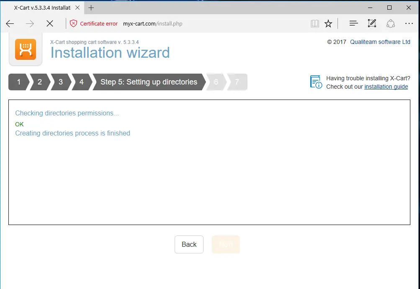Screen dimensions: 420x289
Task: Click the orange X-Cart logo icon
Action: coord(26,49)
